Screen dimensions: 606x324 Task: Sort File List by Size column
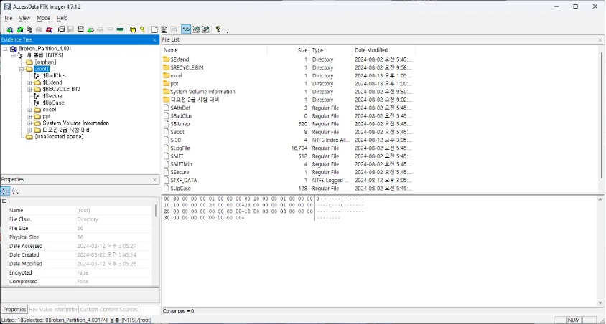(x=289, y=50)
